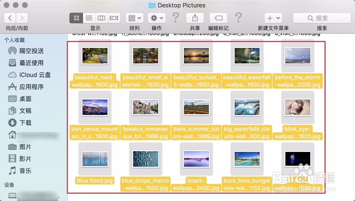Open Movies in the sidebar

pos(20,159)
